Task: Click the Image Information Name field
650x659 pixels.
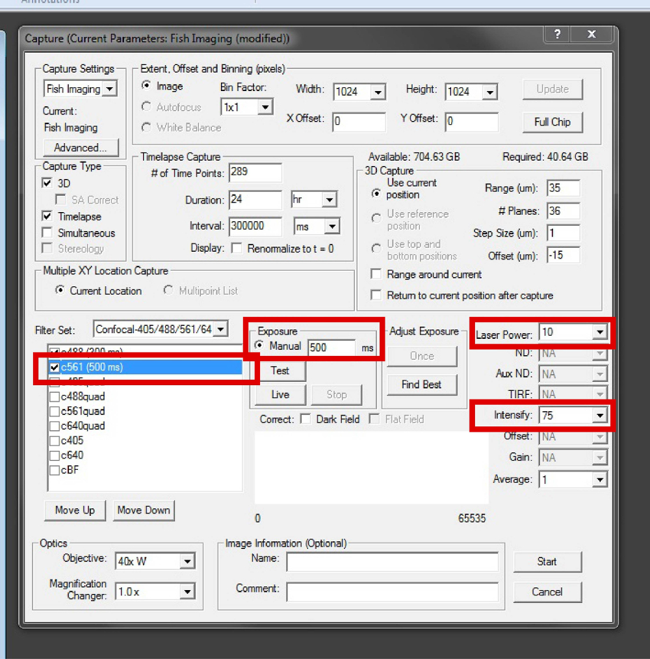Action: 392,561
